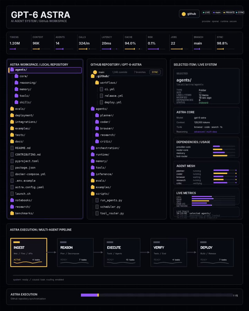Image resolution: width=249 pixels, height=311 pixels.
Task: Click the SYNC button in the repository header
Action: tap(155, 72)
